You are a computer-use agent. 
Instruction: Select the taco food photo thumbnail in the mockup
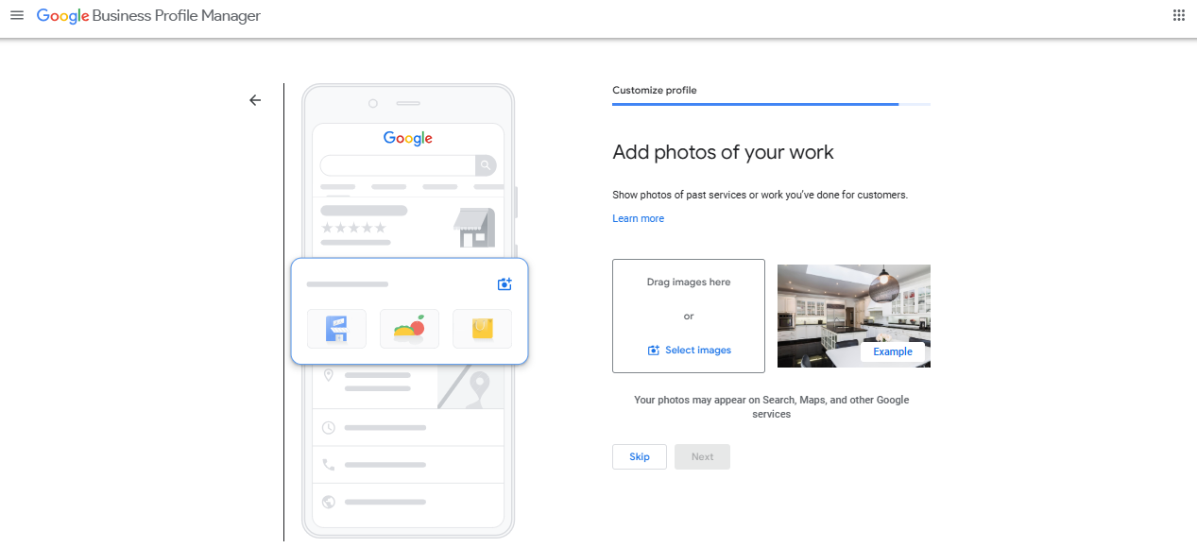coord(409,328)
